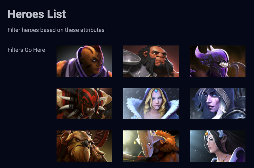The height and width of the screenshot is (168, 254).
Task: Open the Axe hero portrait
Action: (x=151, y=61)
